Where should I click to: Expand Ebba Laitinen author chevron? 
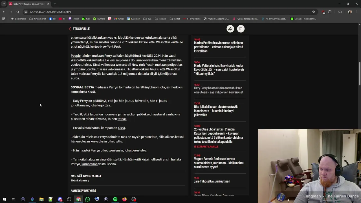tap(88, 181)
